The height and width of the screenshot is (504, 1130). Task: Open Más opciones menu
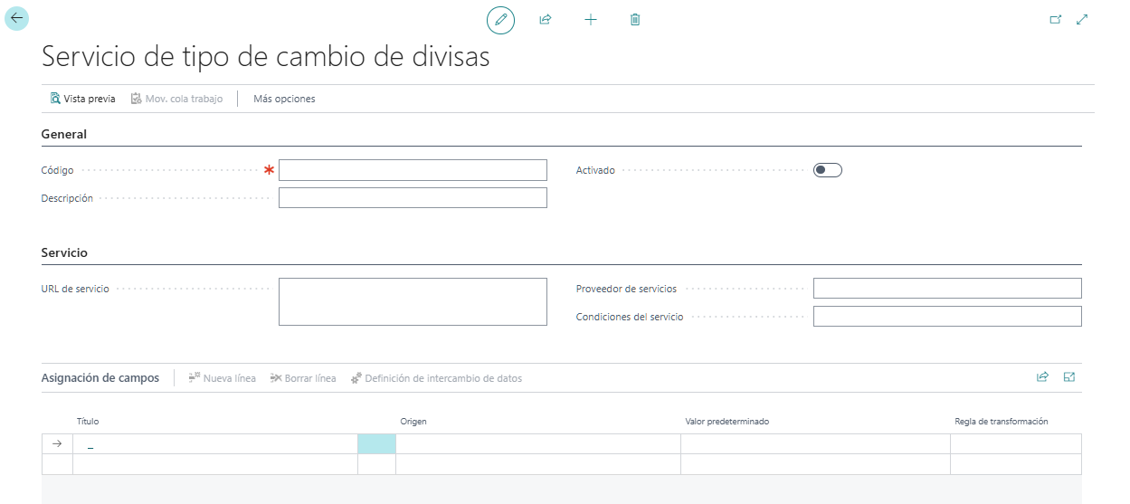pyautogui.click(x=284, y=99)
